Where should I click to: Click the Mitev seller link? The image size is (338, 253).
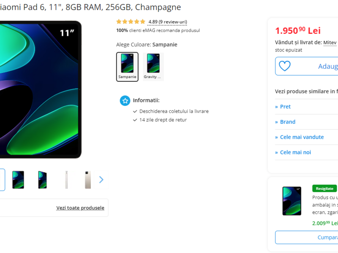330,43
